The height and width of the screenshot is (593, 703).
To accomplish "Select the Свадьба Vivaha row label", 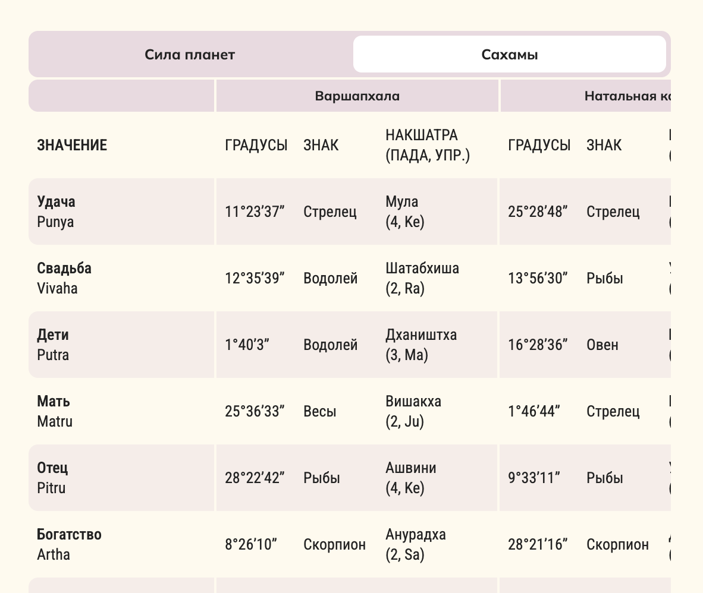I will (64, 278).
